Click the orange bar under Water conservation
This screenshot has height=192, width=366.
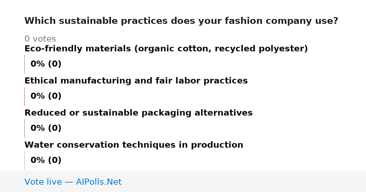(24, 161)
